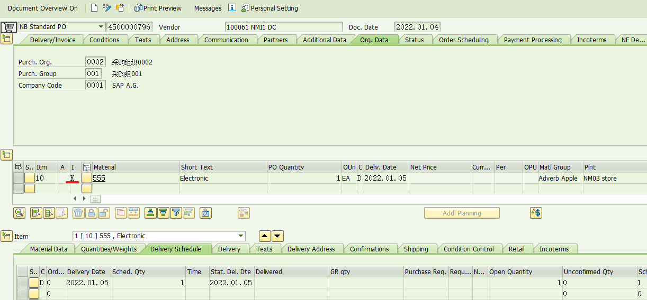Click the open padlock unblock item icon
The width and height of the screenshot is (647, 300).
coord(104,213)
